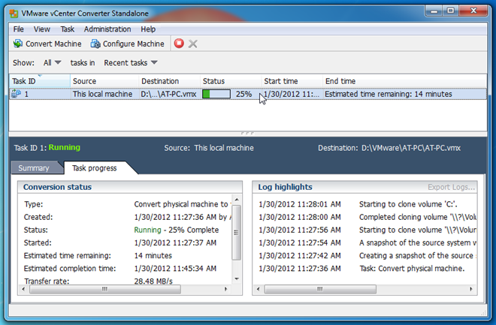This screenshot has width=496, height=325.
Task: Click the 25% progress bar in task row
Action: coord(216,94)
